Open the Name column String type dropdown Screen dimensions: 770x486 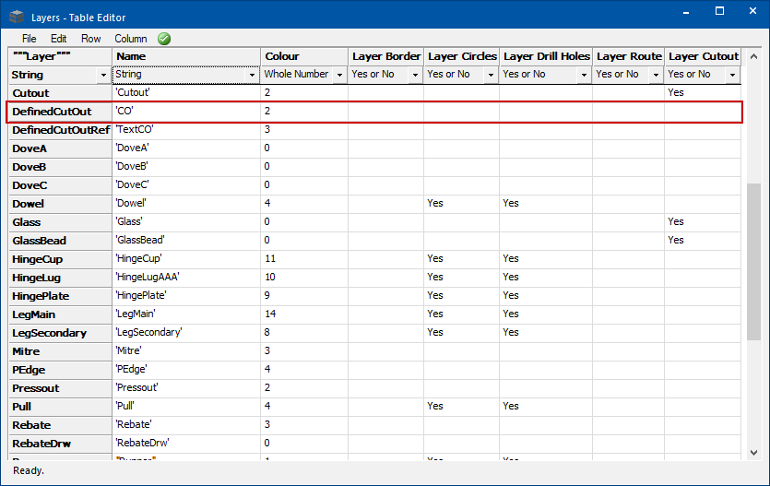[x=252, y=75]
